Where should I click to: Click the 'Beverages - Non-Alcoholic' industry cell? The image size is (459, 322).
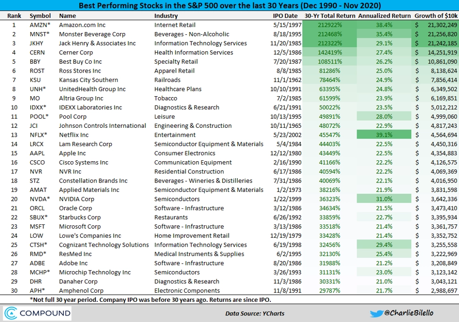tap(192, 34)
